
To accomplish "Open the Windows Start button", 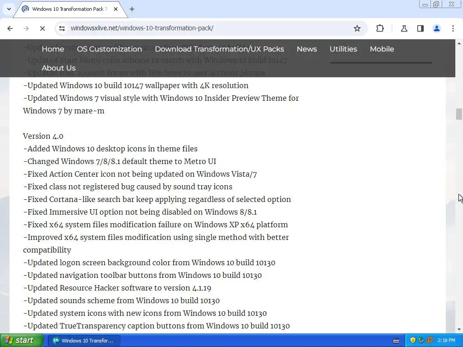I will tap(21, 341).
